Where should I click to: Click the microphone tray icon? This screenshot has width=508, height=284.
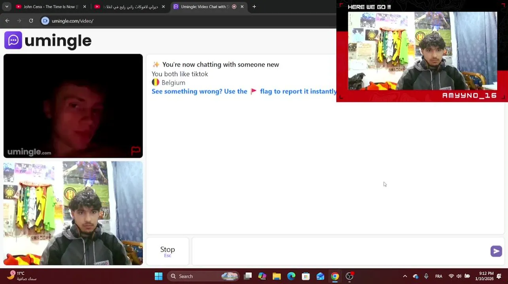pyautogui.click(x=426, y=277)
